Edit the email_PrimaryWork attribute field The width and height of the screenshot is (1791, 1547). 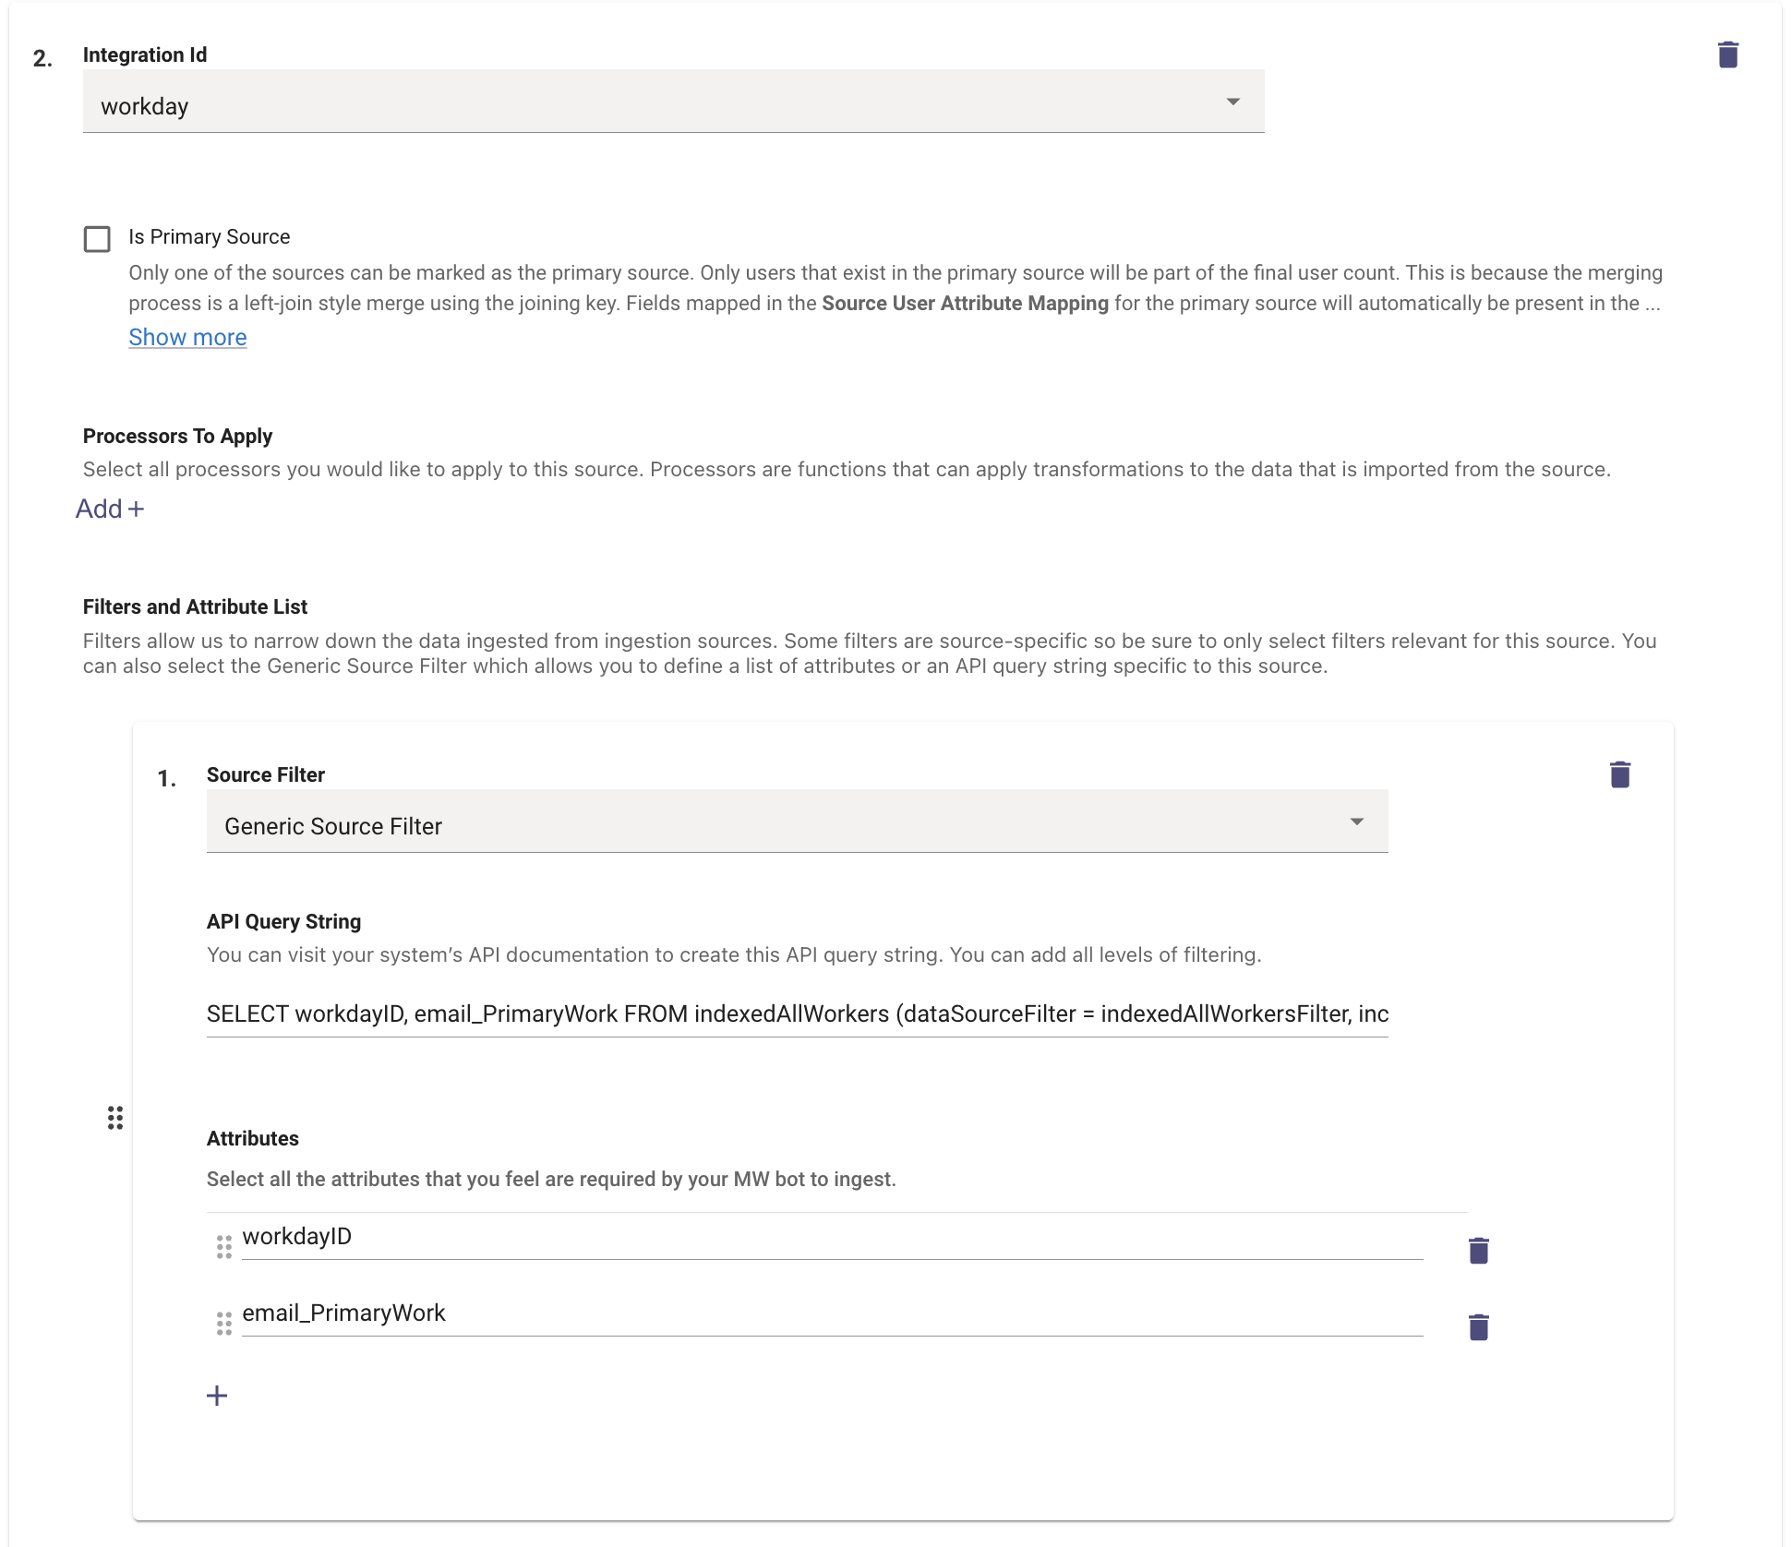pos(831,1313)
